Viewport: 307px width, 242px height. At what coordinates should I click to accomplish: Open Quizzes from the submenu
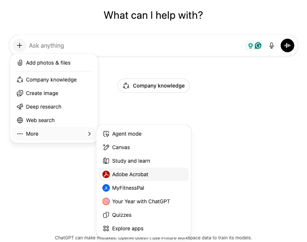click(x=122, y=215)
